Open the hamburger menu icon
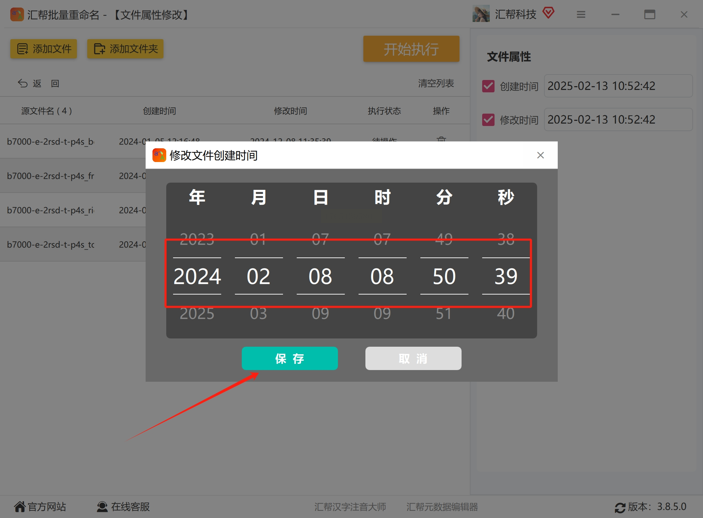This screenshot has height=518, width=703. click(x=581, y=14)
